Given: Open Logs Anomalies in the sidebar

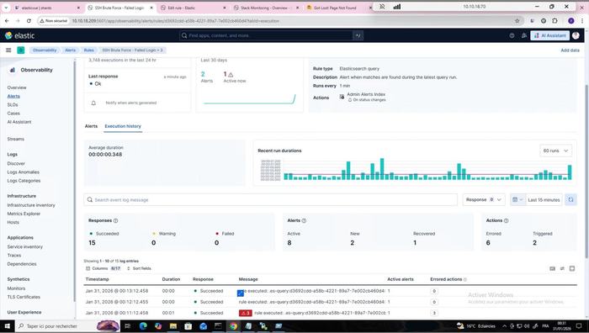Looking at the screenshot, I should point(24,172).
